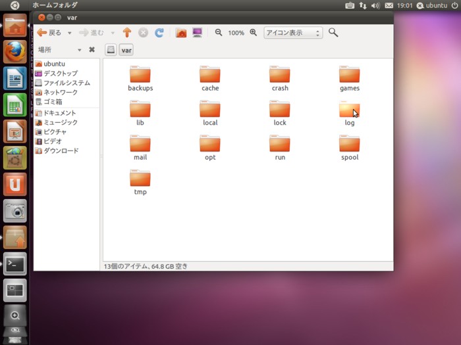
Task: Select the lock folder
Action: tap(280, 112)
